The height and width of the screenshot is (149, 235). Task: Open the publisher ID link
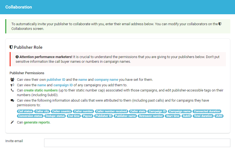coord(56,80)
